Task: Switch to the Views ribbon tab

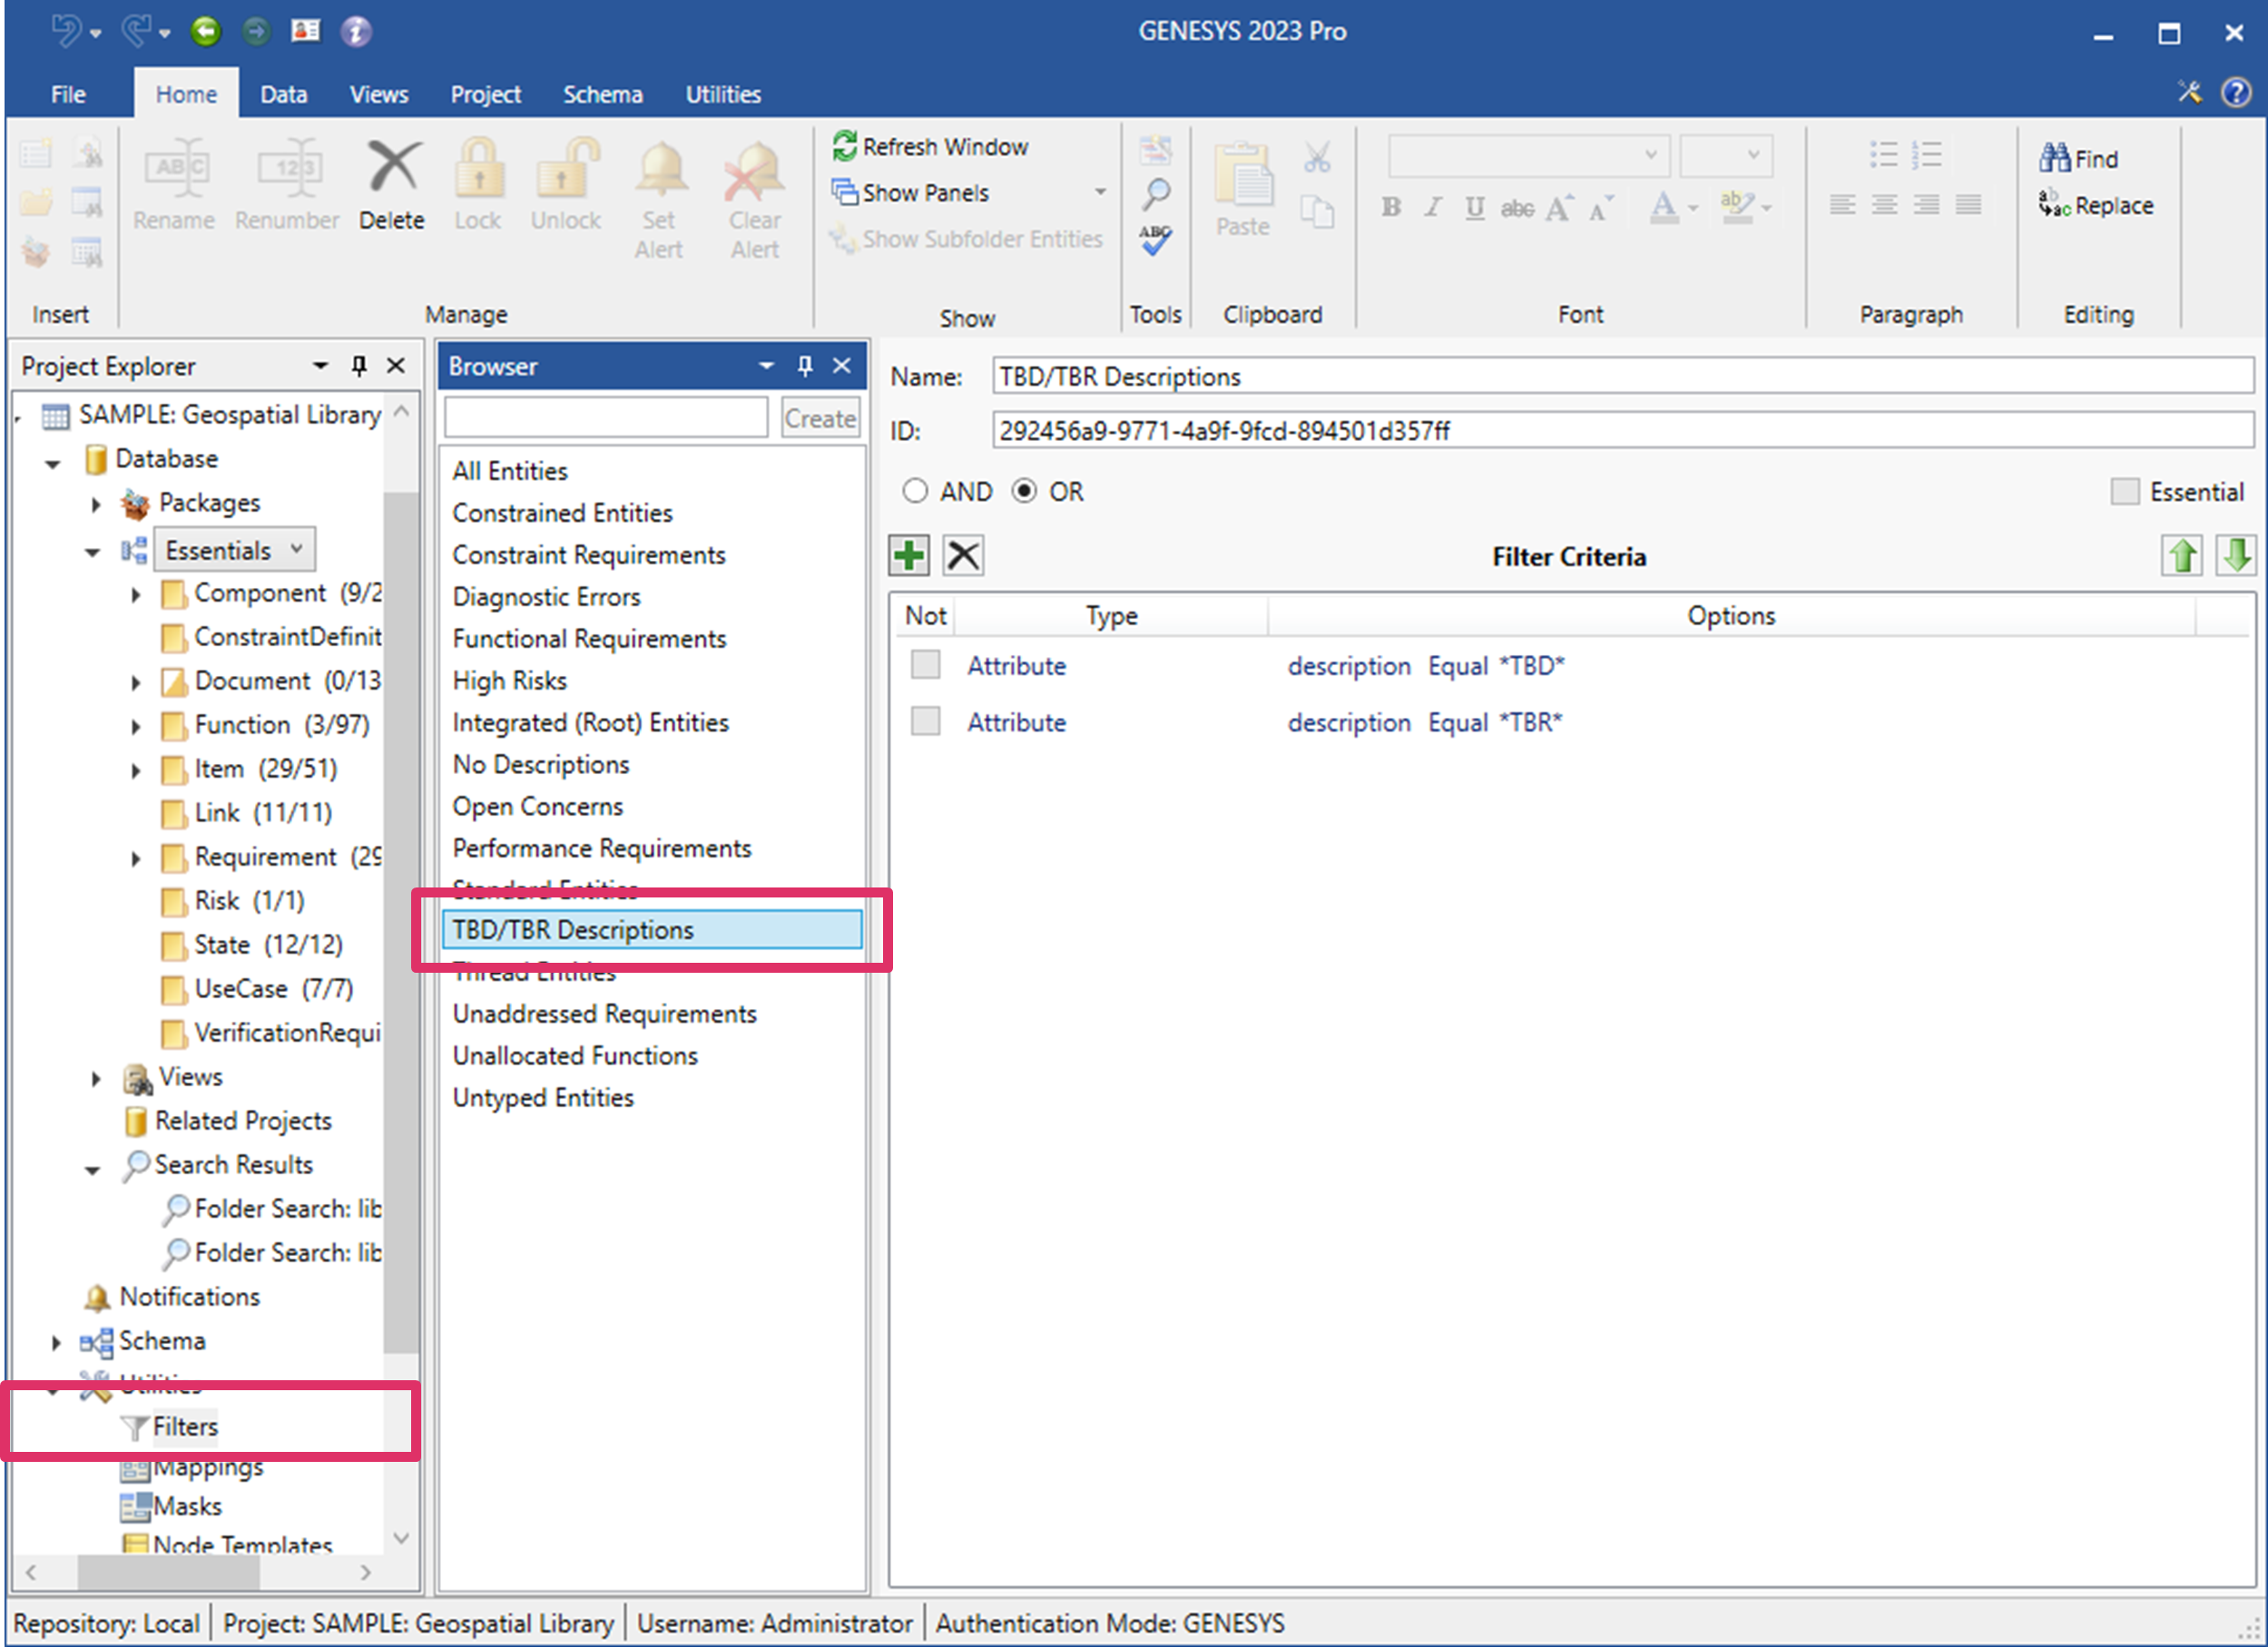Action: click(x=379, y=94)
